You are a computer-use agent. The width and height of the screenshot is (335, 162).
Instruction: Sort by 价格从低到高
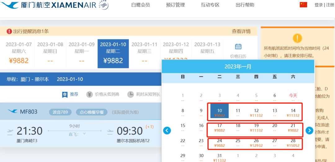tap(107, 94)
